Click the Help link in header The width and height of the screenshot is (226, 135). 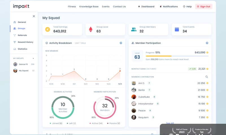tap(187, 6)
